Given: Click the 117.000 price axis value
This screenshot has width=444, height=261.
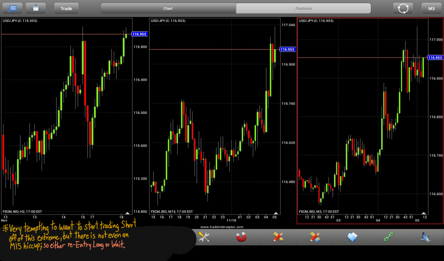Looking at the screenshot, I should tap(436, 40).
